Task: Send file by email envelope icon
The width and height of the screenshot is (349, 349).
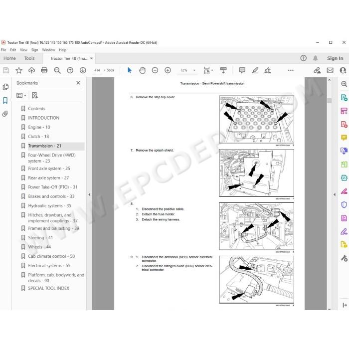Action: click(330, 70)
